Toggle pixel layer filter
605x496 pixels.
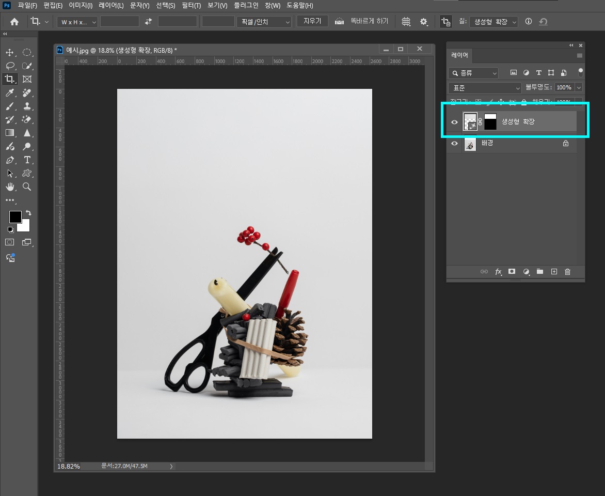click(513, 73)
